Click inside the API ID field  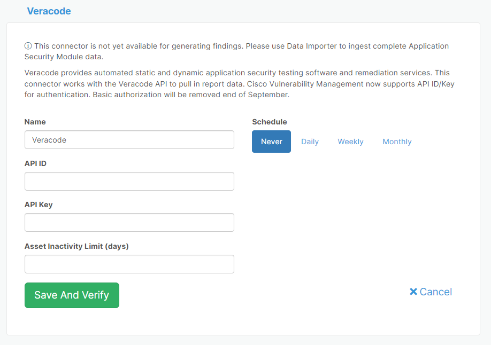(129, 181)
